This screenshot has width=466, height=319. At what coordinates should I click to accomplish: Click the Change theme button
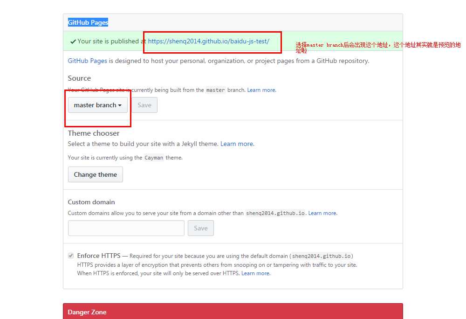click(96, 174)
